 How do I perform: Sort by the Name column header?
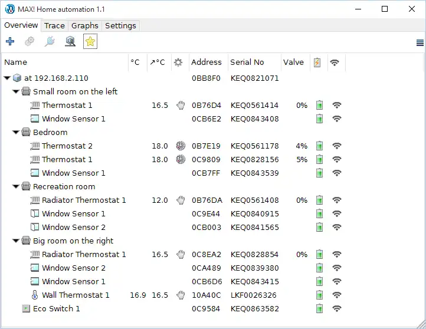coord(65,62)
